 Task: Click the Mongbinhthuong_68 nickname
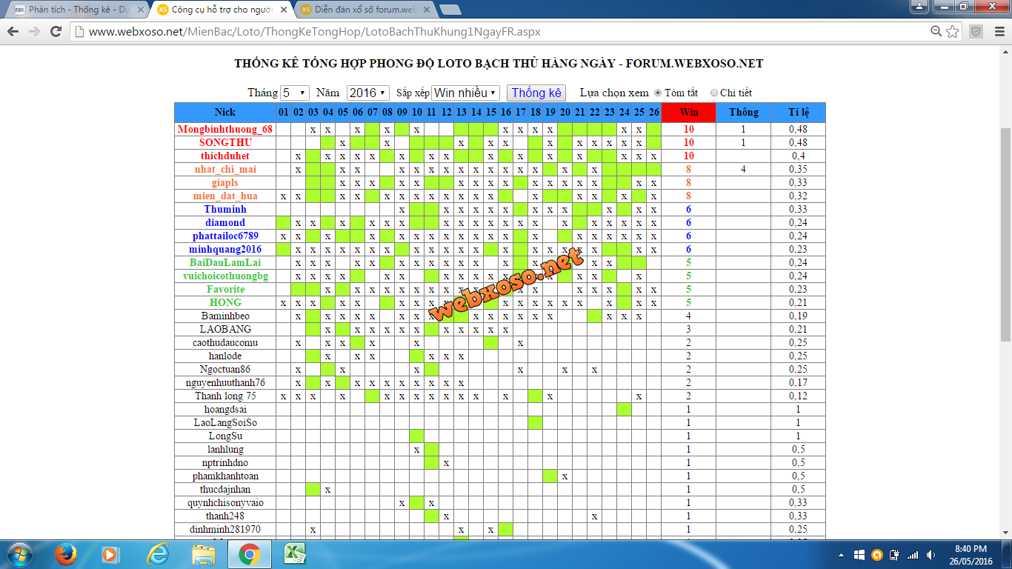tap(225, 129)
